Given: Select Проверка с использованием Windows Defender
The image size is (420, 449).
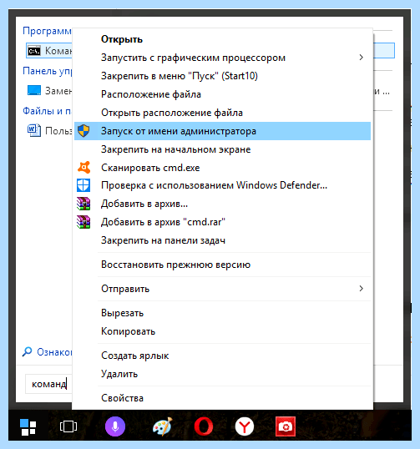Looking at the screenshot, I should [222, 185].
